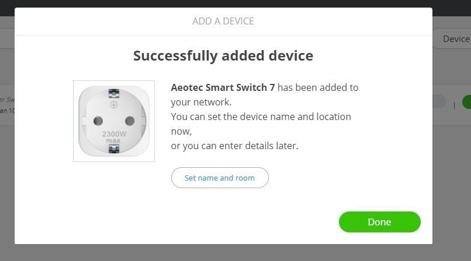Click the "Successfully added device" heading
Viewport: 471px width, 261px height.
click(x=223, y=56)
